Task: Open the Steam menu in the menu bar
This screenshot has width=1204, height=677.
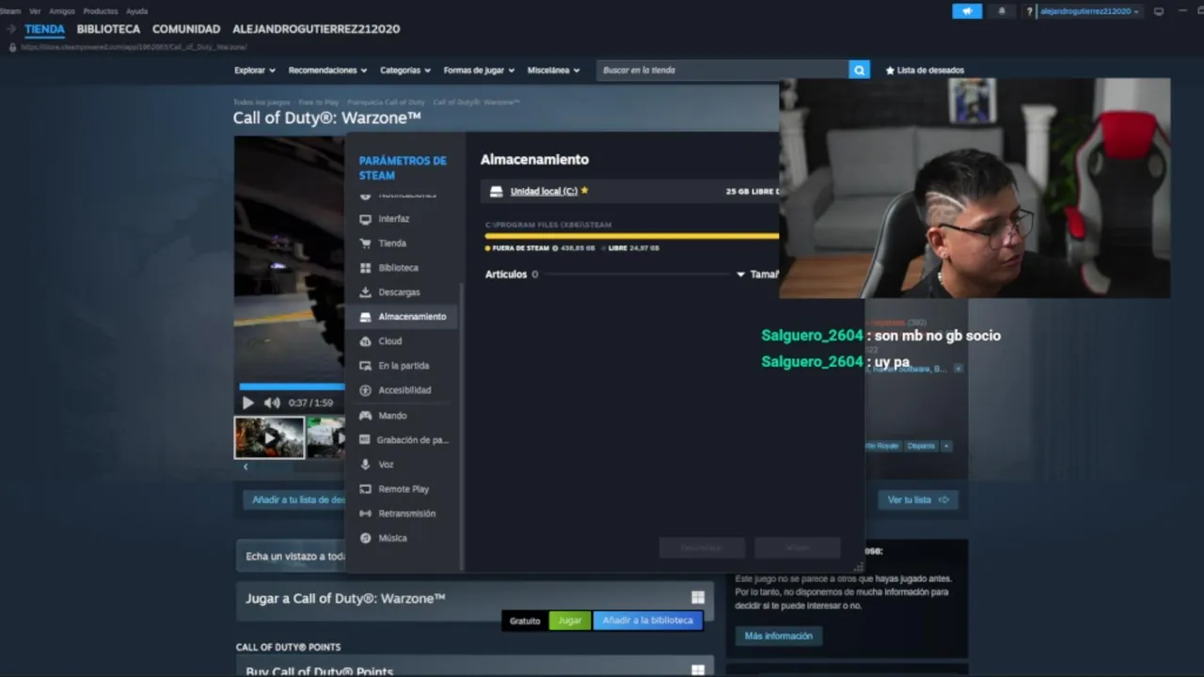Action: coord(10,11)
